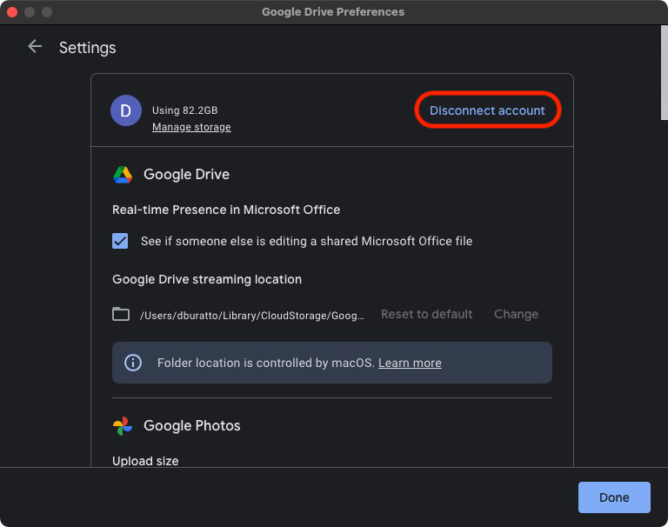Open the Learn more link
Viewport: 668px width, 527px height.
(x=410, y=363)
